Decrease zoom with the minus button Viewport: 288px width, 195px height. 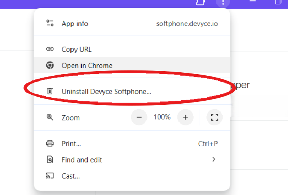point(139,117)
